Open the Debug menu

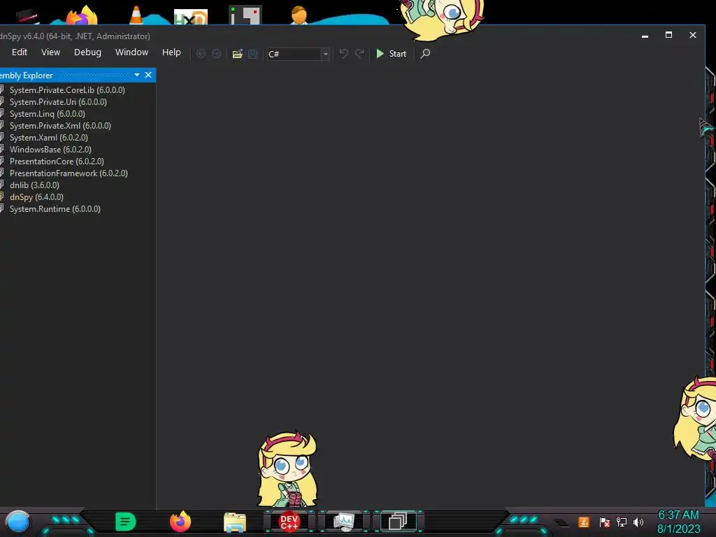tap(87, 52)
